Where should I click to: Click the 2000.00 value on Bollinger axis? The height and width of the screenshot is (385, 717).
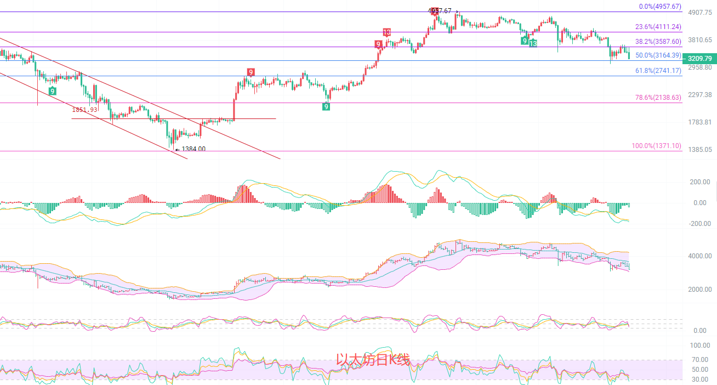click(x=700, y=290)
